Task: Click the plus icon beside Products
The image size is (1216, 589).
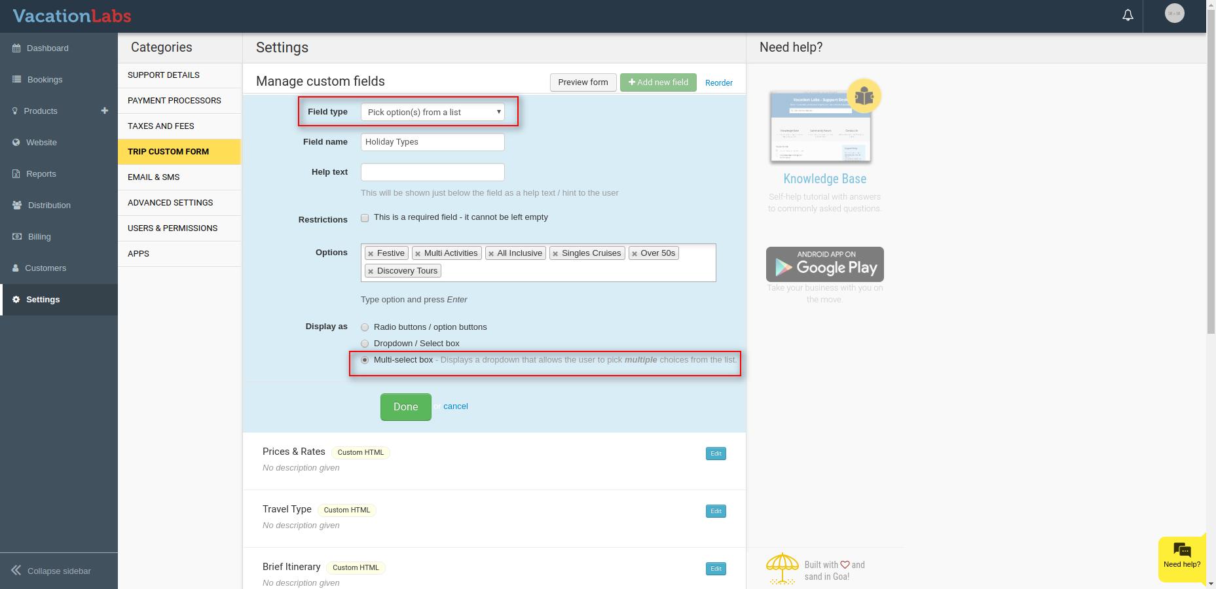Action: point(104,111)
